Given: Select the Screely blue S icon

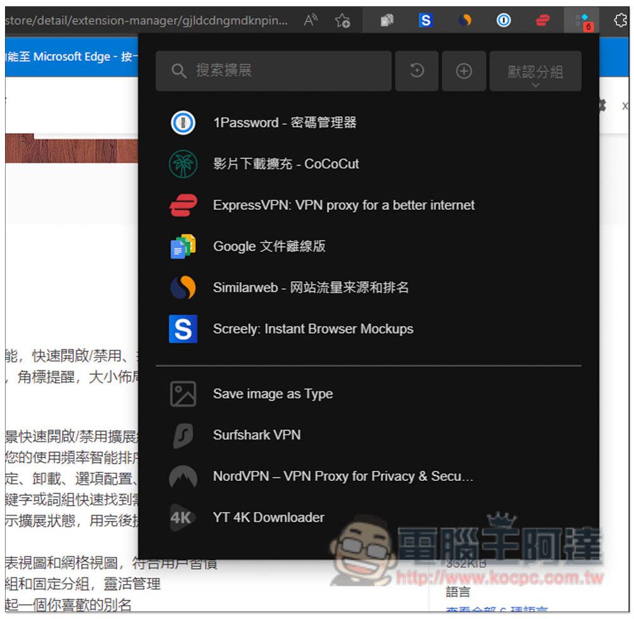Looking at the screenshot, I should tap(183, 329).
